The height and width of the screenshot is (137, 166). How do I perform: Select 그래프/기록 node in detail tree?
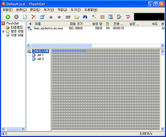click(x=41, y=51)
